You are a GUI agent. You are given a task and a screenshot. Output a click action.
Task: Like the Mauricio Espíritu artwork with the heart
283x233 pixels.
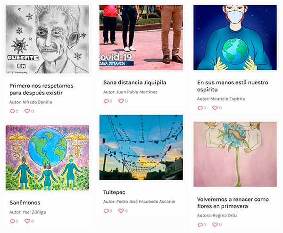pyautogui.click(x=215, y=108)
